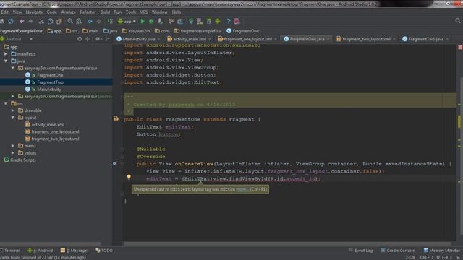Click the more... link in the tooltip
This screenshot has height=260, width=463.
(x=242, y=189)
